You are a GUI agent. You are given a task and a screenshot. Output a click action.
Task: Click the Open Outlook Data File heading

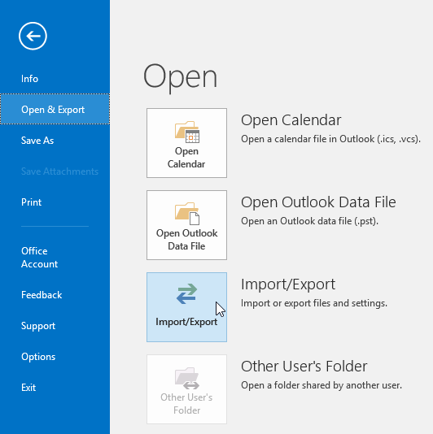point(318,202)
